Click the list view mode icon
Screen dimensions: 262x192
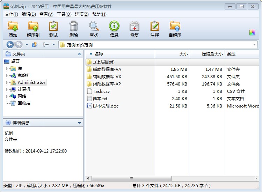point(46,45)
